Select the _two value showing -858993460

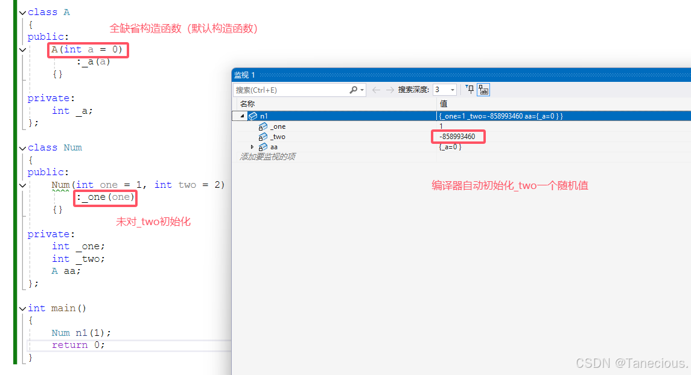pos(458,137)
